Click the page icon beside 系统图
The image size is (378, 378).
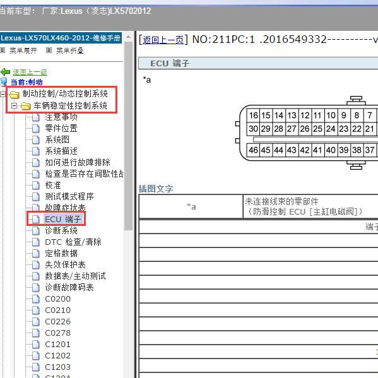click(36, 140)
